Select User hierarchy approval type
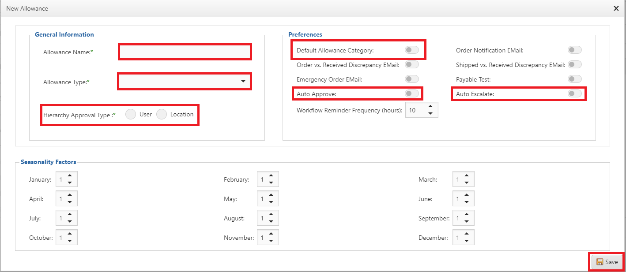 coord(131,115)
